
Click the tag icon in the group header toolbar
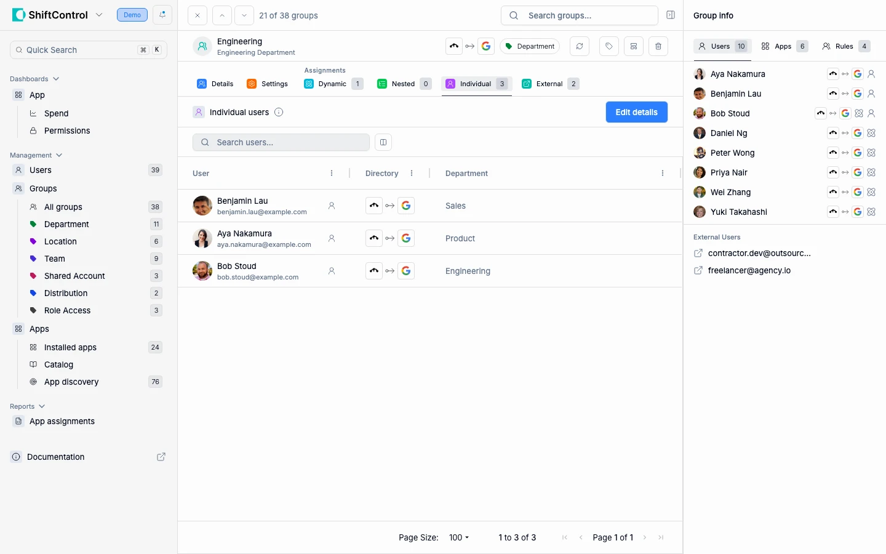(609, 46)
